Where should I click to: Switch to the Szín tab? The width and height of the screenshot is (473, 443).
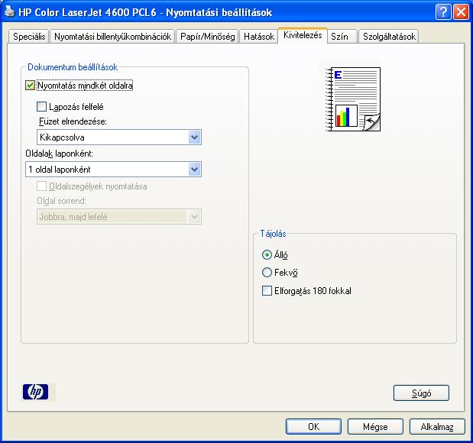pyautogui.click(x=342, y=37)
